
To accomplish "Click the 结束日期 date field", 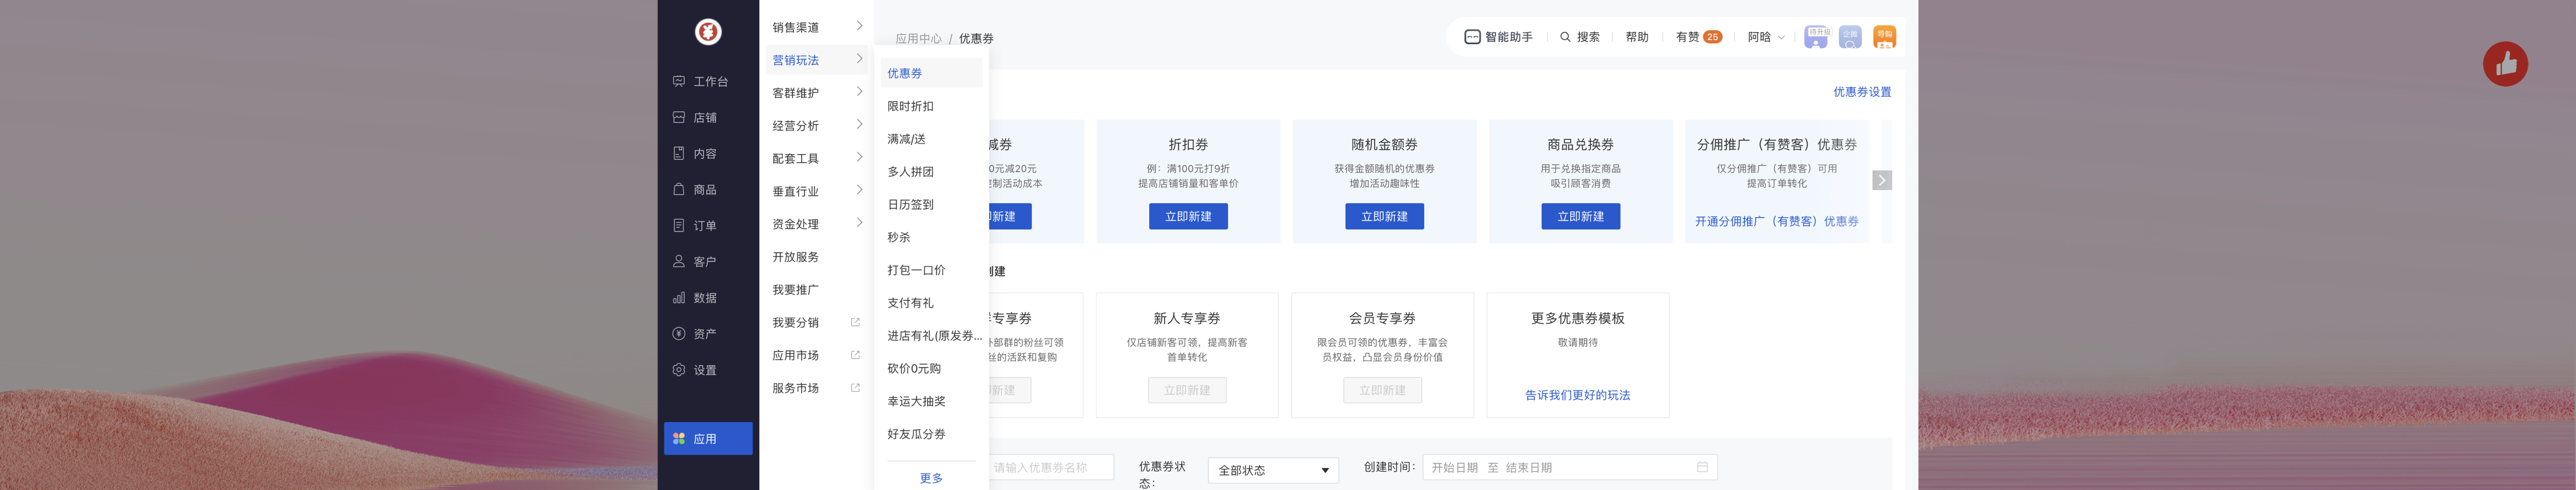I will click(x=1529, y=467).
